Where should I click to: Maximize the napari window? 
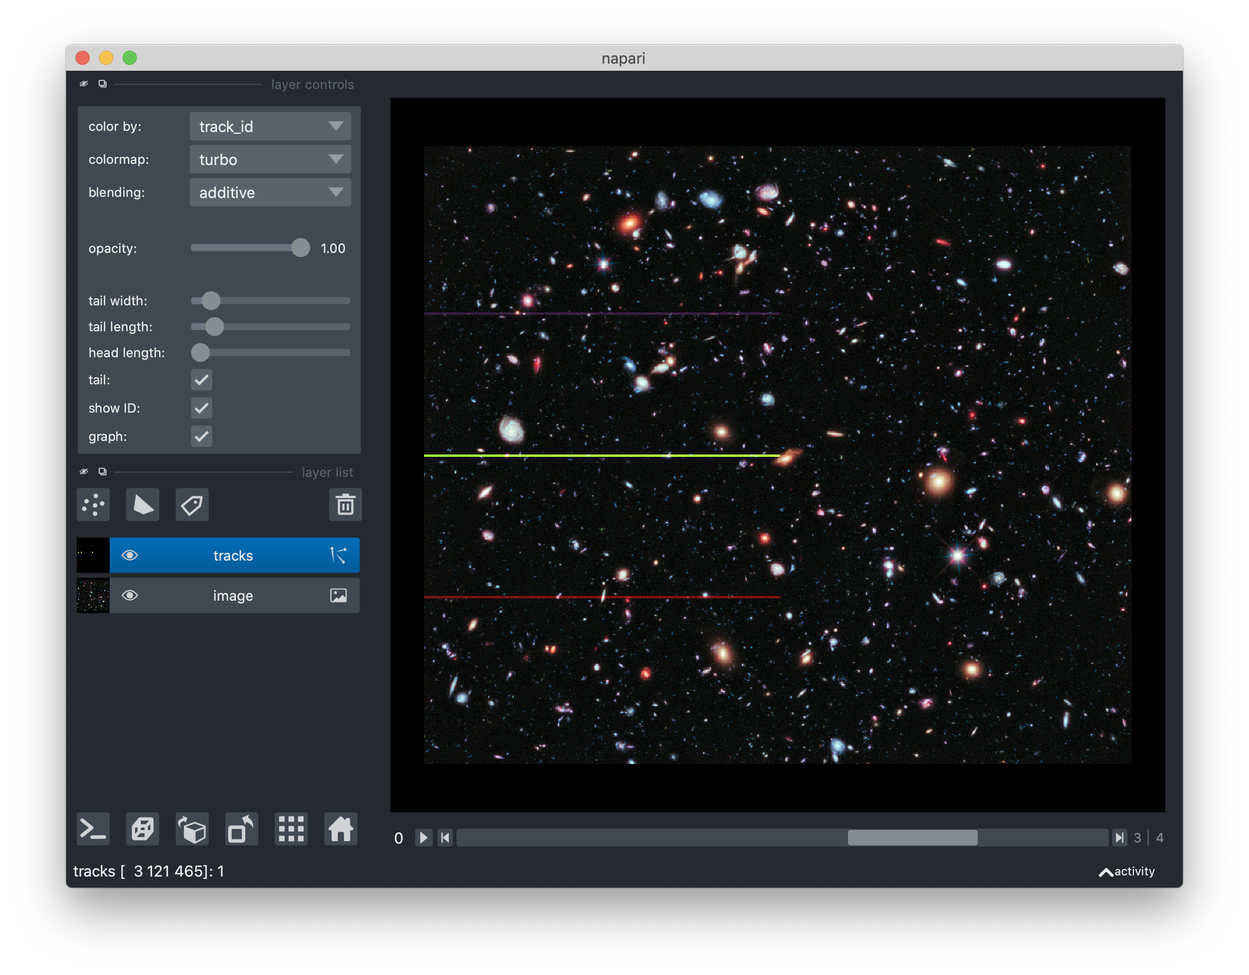pos(130,58)
